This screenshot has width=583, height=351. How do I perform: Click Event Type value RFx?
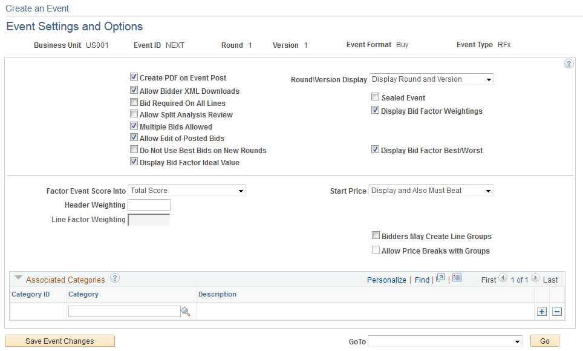[x=504, y=45]
